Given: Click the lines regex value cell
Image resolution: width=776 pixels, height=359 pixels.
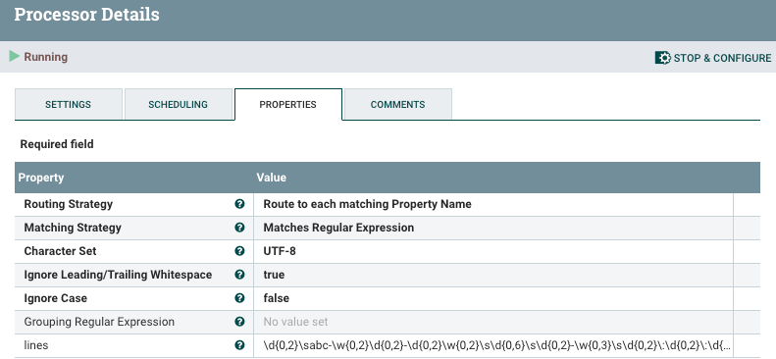Looking at the screenshot, I should click(492, 345).
